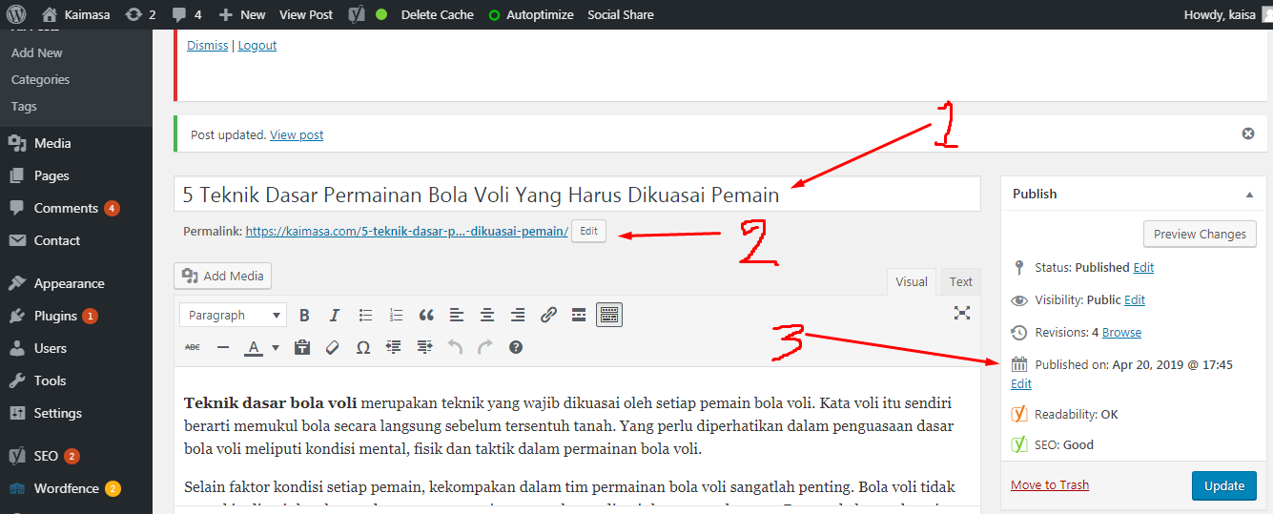Image resolution: width=1273 pixels, height=514 pixels.
Task: Open the updates icon showing 2
Action: pos(141,14)
